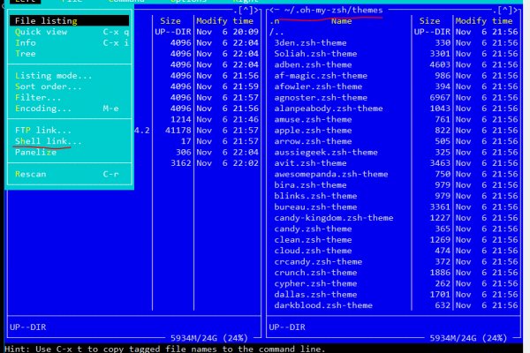
Task: Switch panel to Info mode
Action: click(26, 42)
